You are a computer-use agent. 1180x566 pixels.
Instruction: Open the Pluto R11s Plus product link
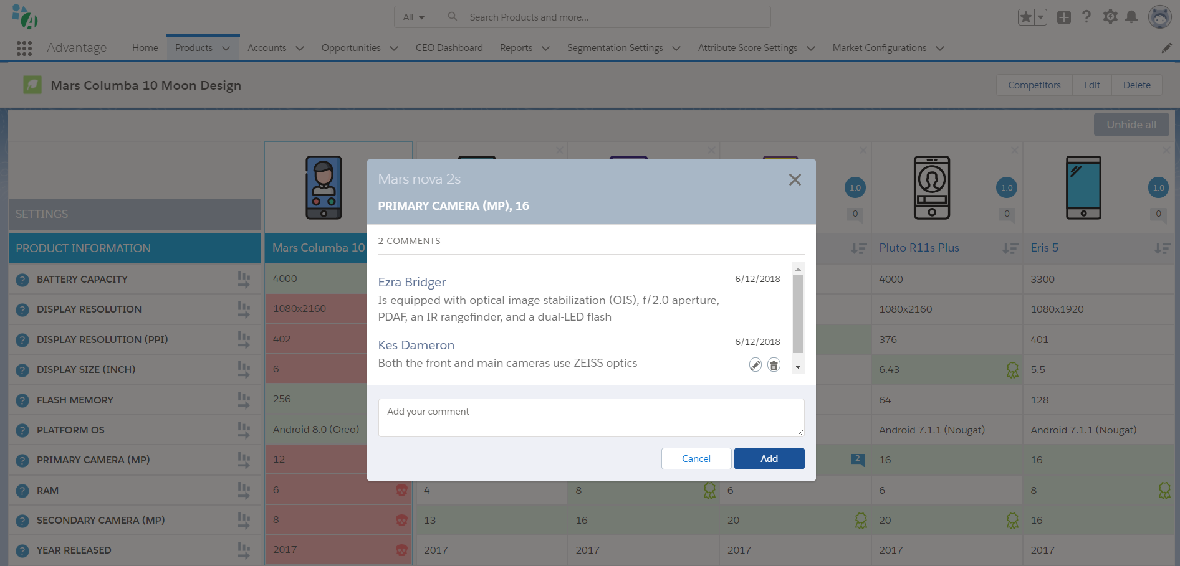pyautogui.click(x=919, y=248)
